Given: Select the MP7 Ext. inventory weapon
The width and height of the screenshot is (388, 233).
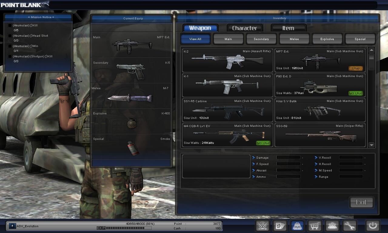Looking at the screenshot, I should click(x=320, y=60).
